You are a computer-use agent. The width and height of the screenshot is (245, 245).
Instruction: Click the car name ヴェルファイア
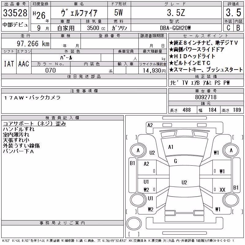click(x=79, y=13)
